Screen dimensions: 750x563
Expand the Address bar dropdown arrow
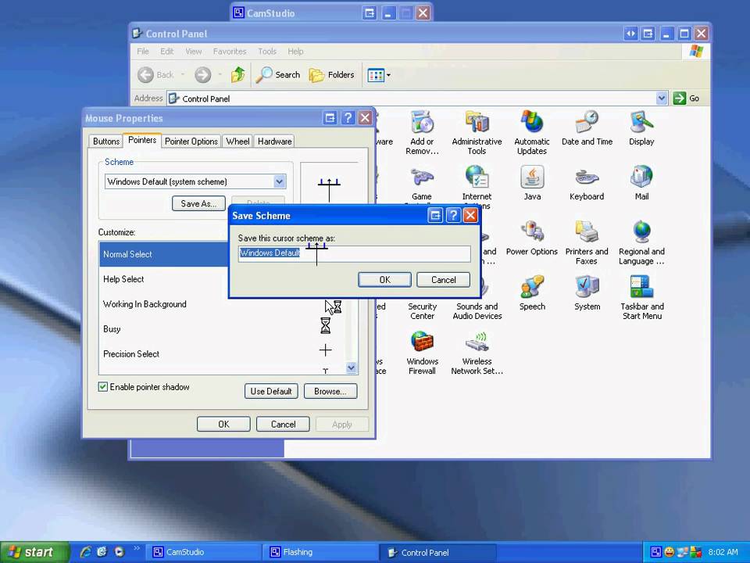click(x=661, y=99)
